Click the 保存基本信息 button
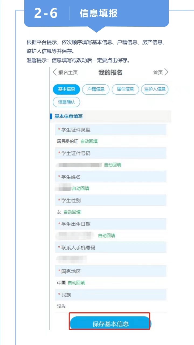Screen dimensions: 194x345 [x=110, y=324]
